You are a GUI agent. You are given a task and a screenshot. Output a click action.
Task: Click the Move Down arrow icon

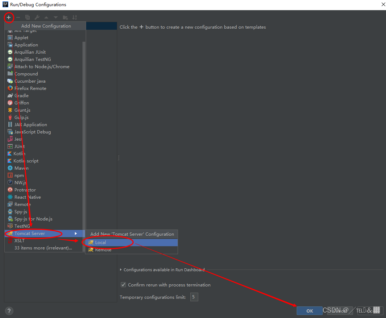pyautogui.click(x=55, y=17)
